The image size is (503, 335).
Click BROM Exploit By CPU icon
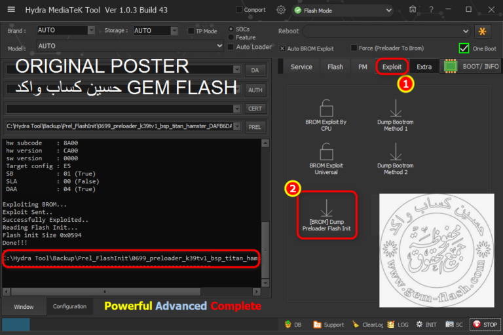326,109
